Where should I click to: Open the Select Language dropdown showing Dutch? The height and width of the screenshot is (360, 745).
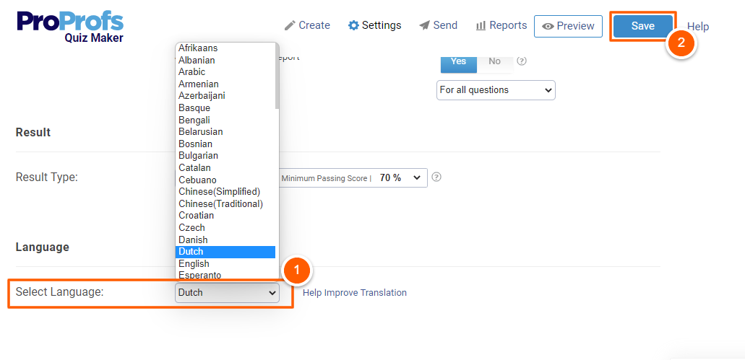pos(227,293)
